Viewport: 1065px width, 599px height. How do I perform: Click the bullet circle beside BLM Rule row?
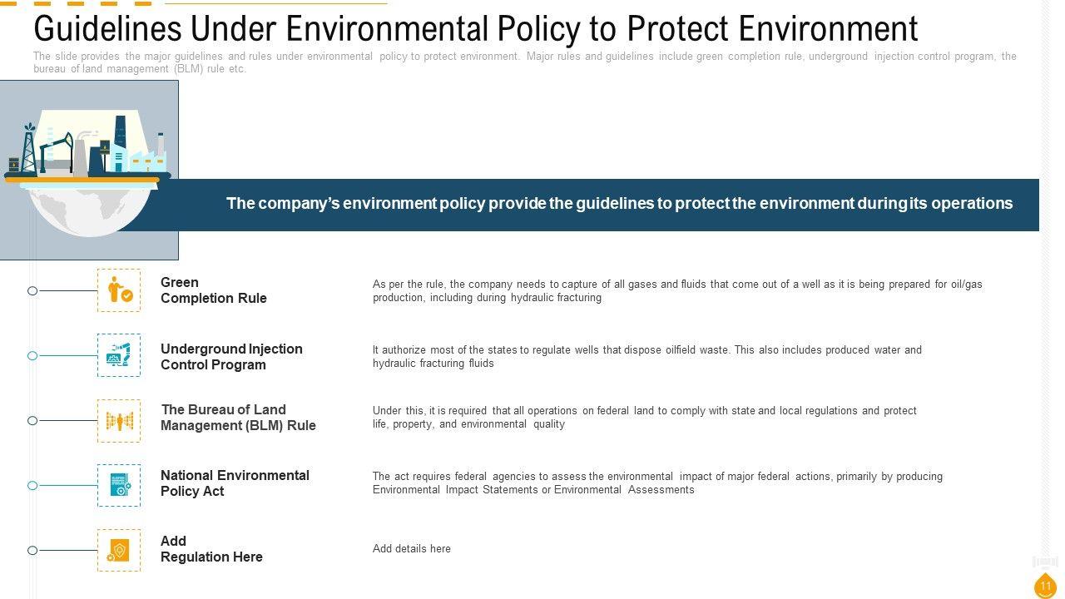coord(32,421)
